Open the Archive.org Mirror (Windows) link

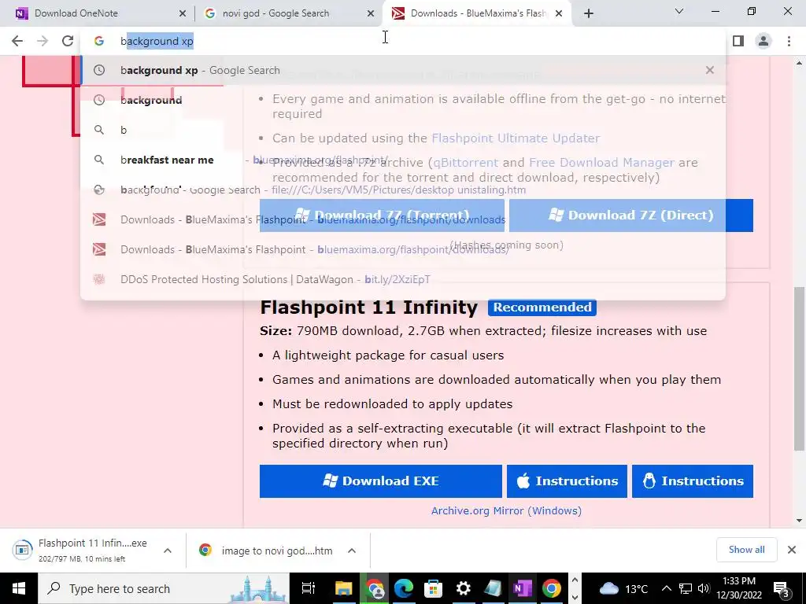click(506, 510)
